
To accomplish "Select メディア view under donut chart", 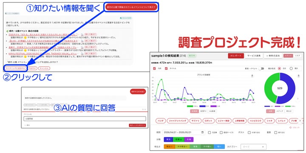I will [279, 111].
